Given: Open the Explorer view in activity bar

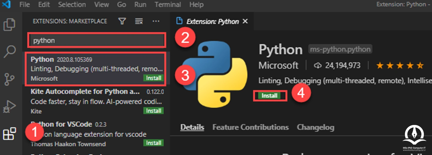Looking at the screenshot, I should click(x=9, y=25).
